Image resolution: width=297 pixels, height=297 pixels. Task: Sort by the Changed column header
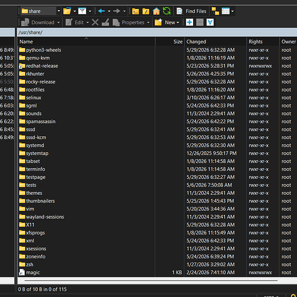coord(216,42)
